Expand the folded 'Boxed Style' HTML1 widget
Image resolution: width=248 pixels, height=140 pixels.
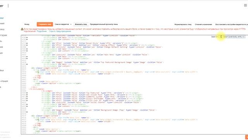(27, 43)
